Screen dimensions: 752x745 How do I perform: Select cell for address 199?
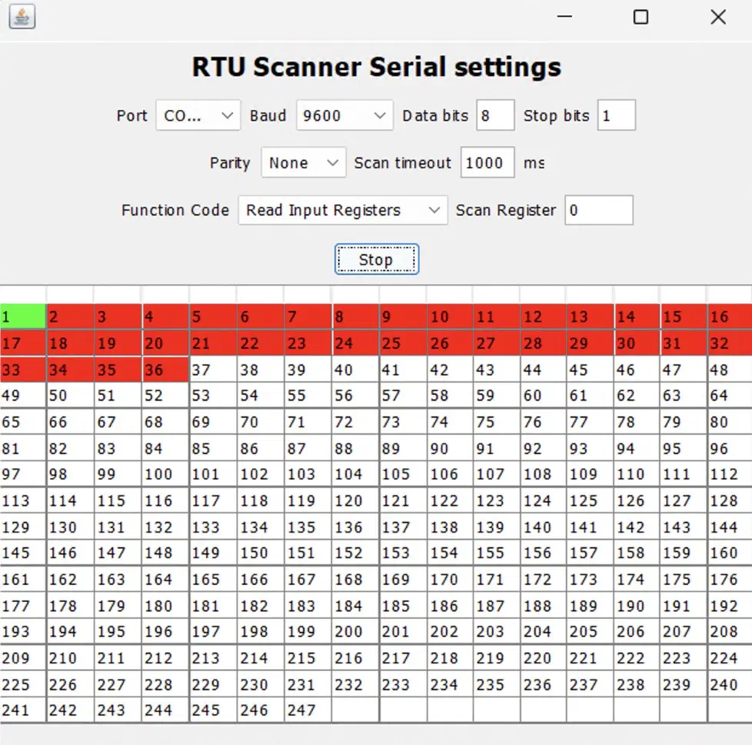pos(308,632)
